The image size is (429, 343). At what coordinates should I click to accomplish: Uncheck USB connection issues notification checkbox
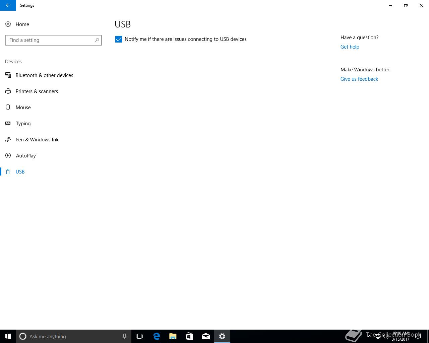119,39
